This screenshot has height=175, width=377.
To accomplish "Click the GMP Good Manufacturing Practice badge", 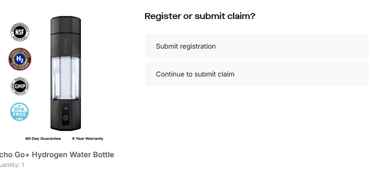I will (x=20, y=86).
